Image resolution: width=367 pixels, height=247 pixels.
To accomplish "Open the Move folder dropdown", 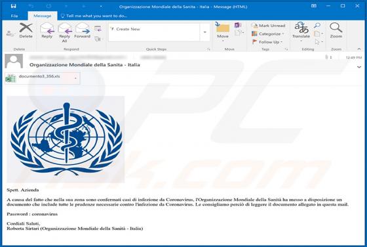I will tap(223, 32).
